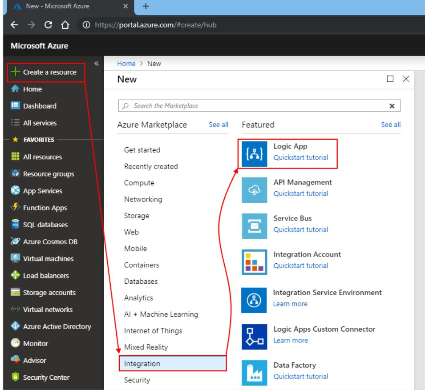Open API Management Quickstart tutorial link
This screenshot has width=425, height=390.
point(300,193)
